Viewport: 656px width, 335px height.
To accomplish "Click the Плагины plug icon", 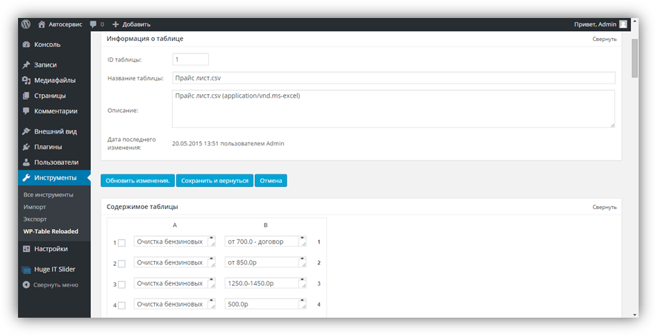I will (x=26, y=147).
